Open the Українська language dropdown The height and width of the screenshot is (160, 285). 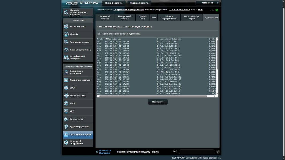point(208,3)
